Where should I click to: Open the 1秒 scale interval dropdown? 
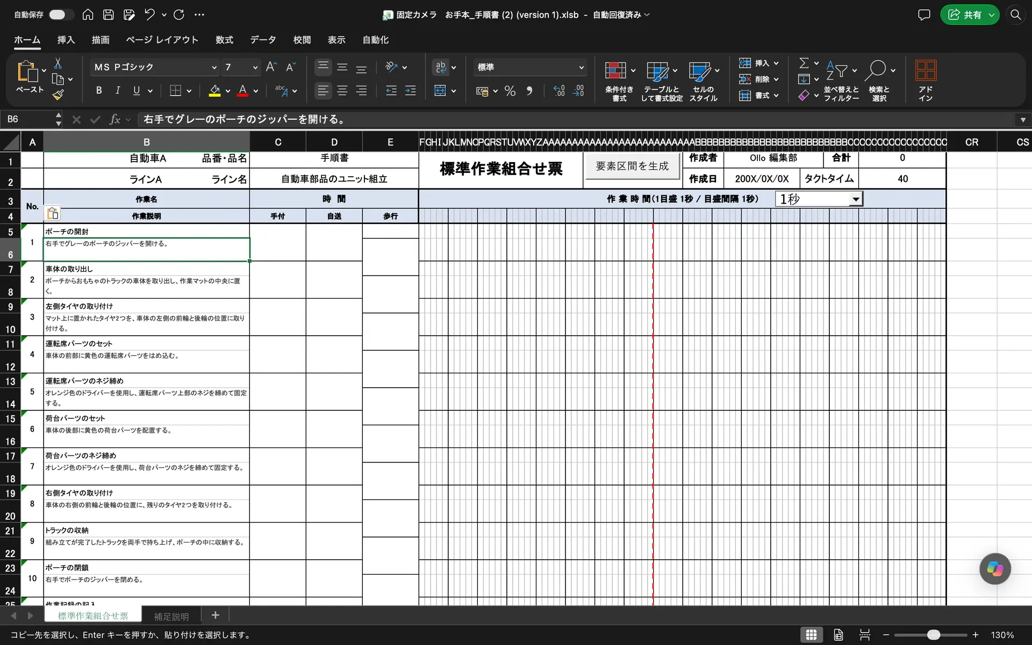[x=855, y=199]
